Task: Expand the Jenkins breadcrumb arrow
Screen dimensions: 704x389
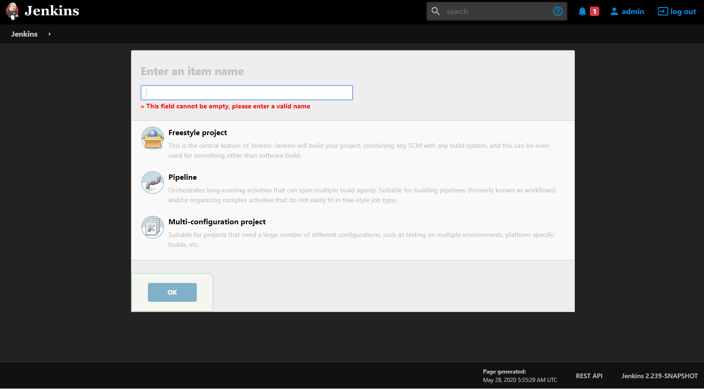Action: click(x=49, y=34)
